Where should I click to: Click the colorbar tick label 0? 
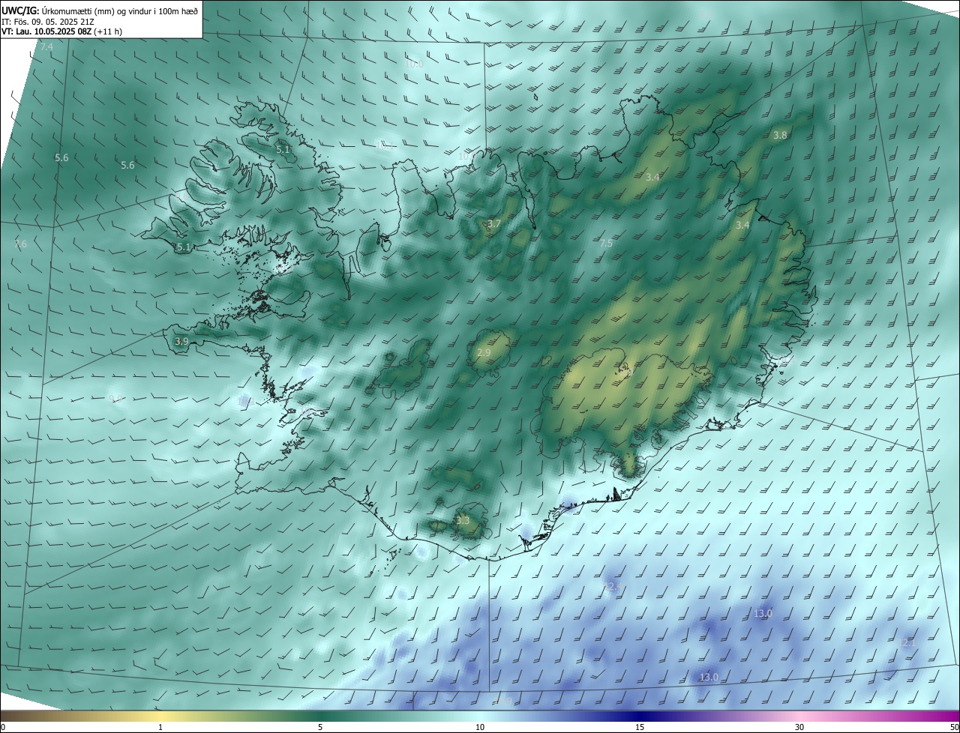3,727
